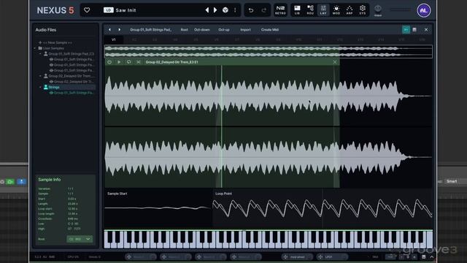Switch to the ARP arpeggiator page
The width and height of the screenshot is (467, 263).
tap(350, 10)
